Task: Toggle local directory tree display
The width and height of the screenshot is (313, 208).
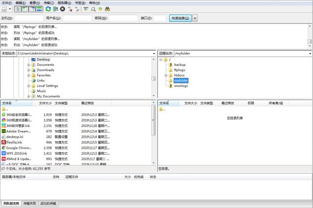Action: (x=25, y=9)
